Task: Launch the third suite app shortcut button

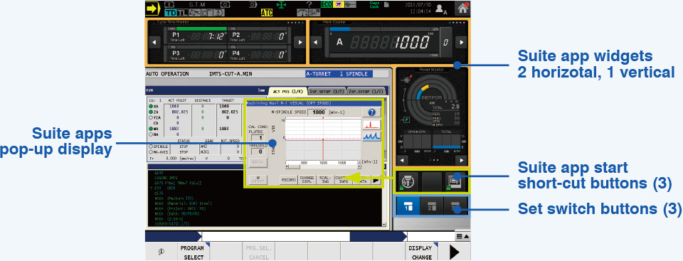Action: coord(456,181)
